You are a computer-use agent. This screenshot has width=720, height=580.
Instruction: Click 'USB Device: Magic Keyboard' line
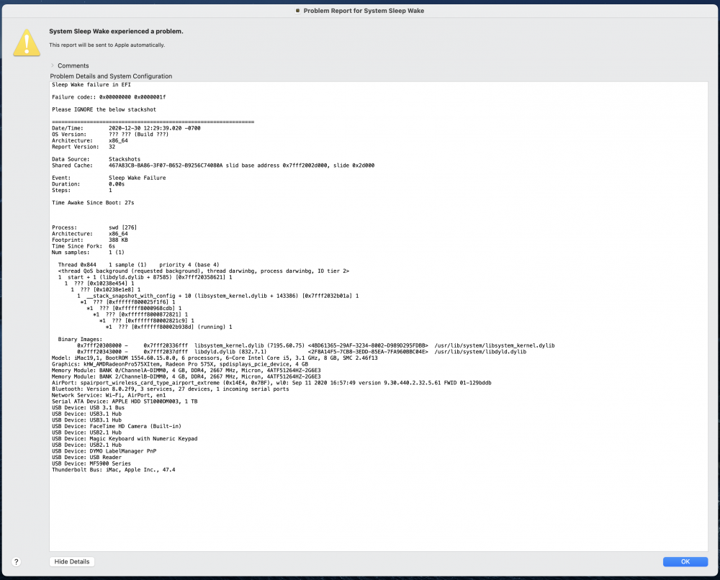coord(125,439)
